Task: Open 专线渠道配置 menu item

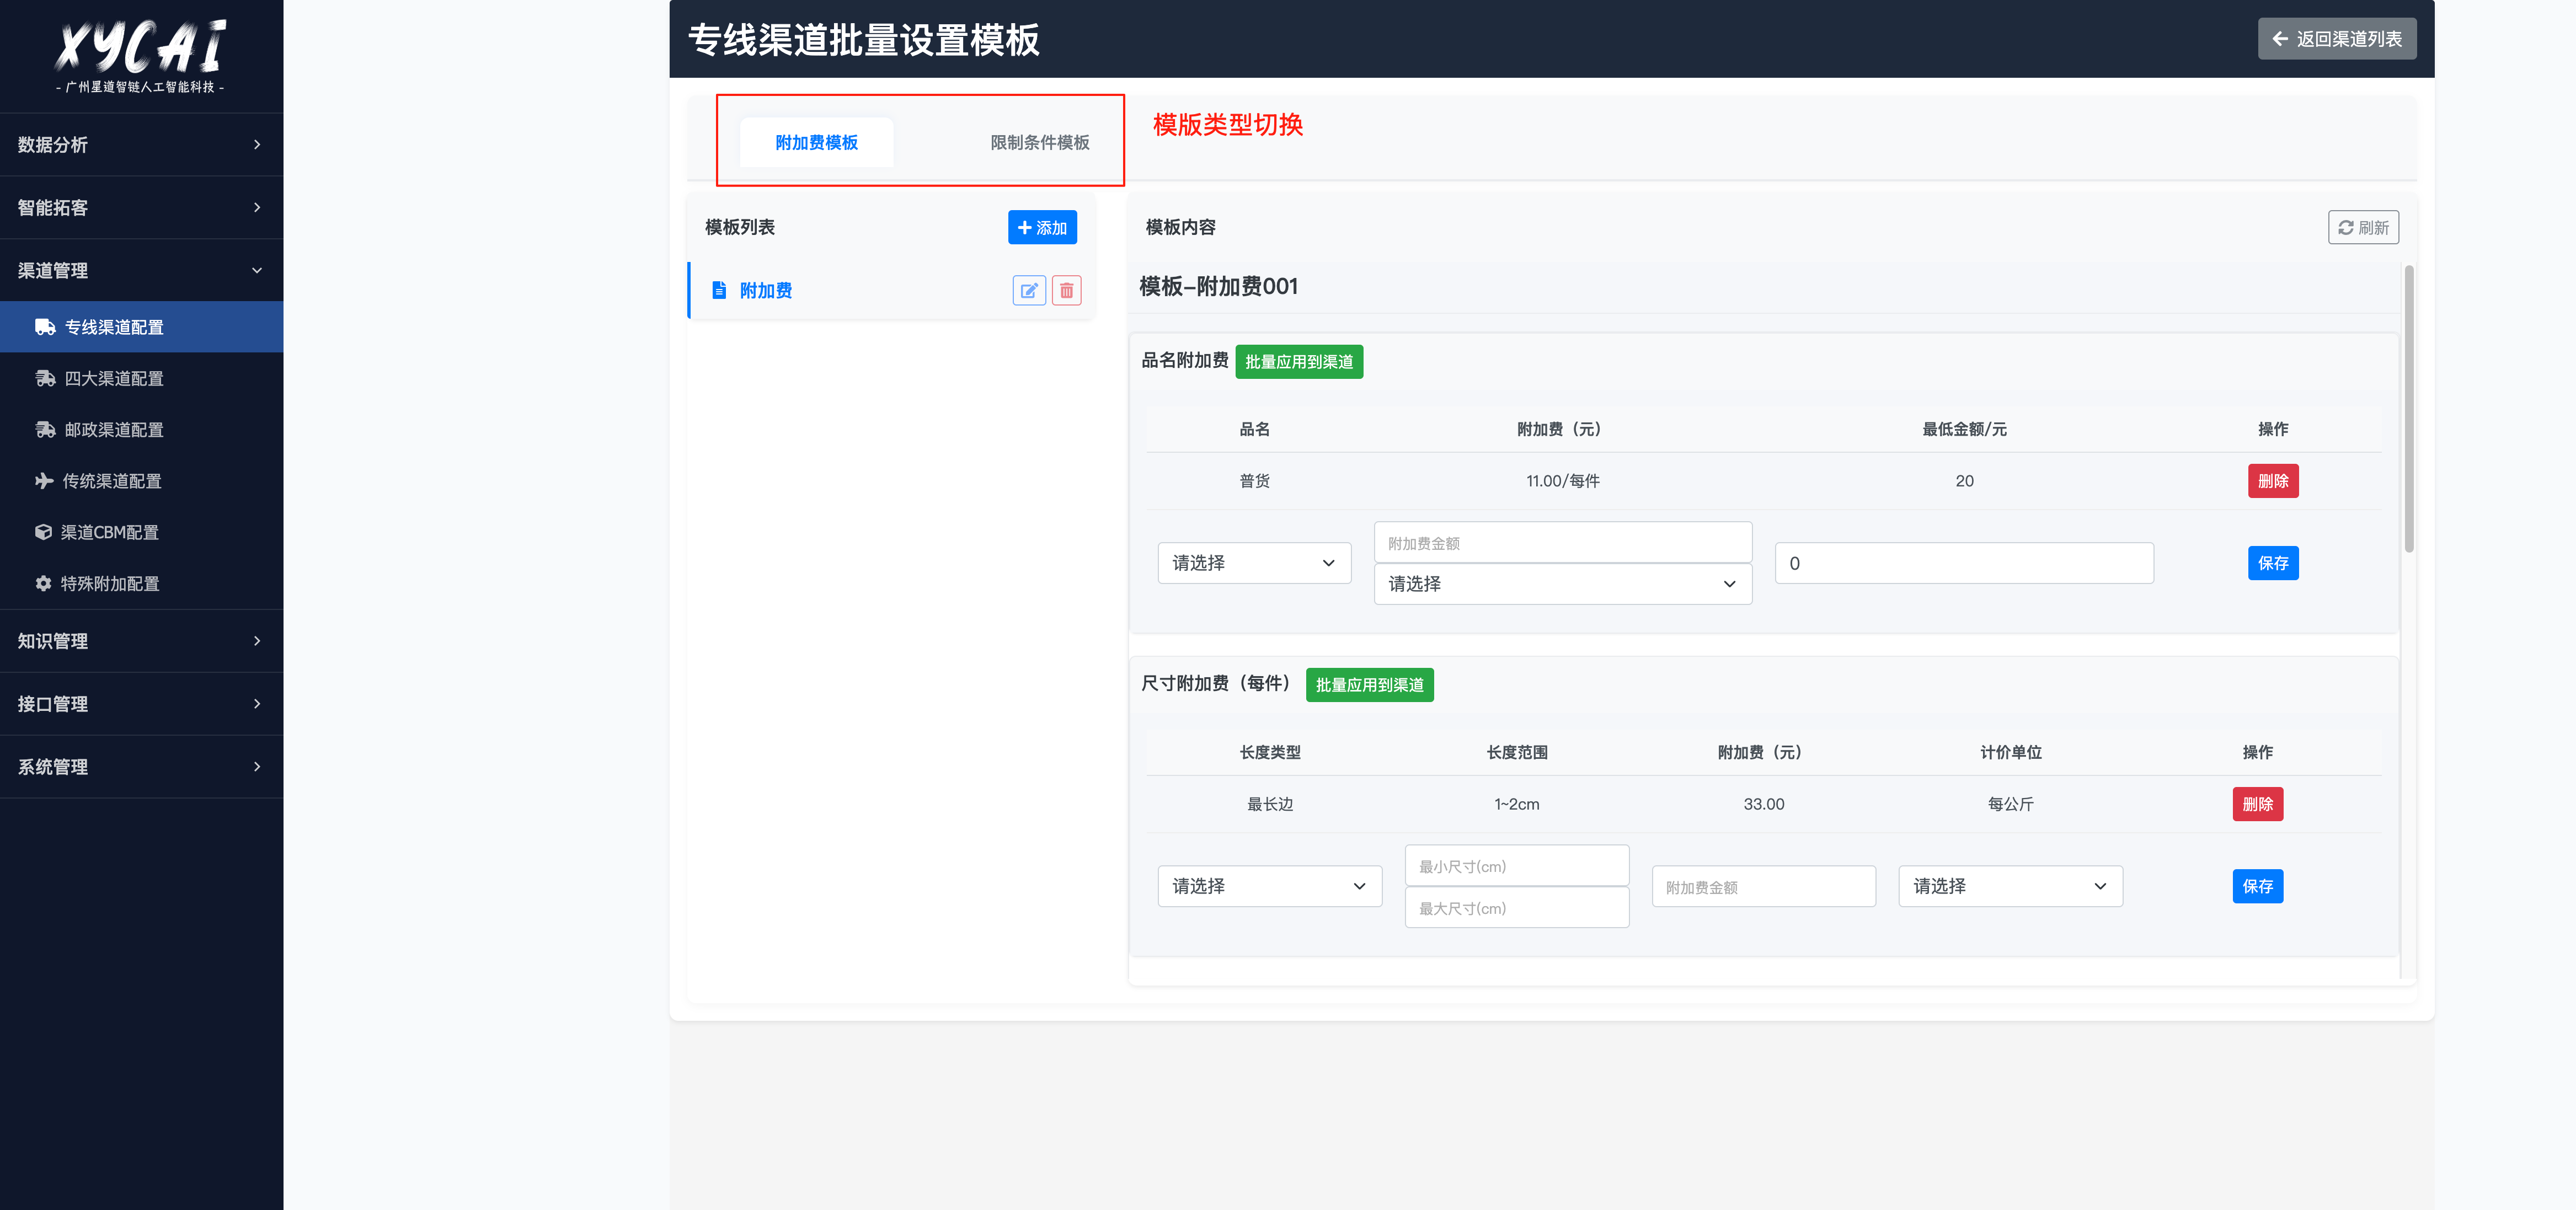Action: (141, 327)
